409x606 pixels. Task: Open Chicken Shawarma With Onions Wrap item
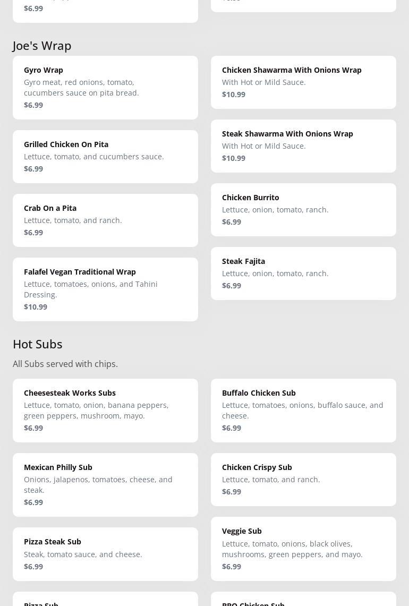point(303,82)
